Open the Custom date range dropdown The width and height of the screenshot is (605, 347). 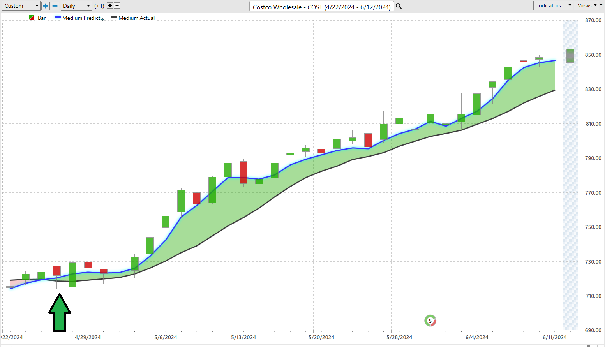click(x=21, y=6)
